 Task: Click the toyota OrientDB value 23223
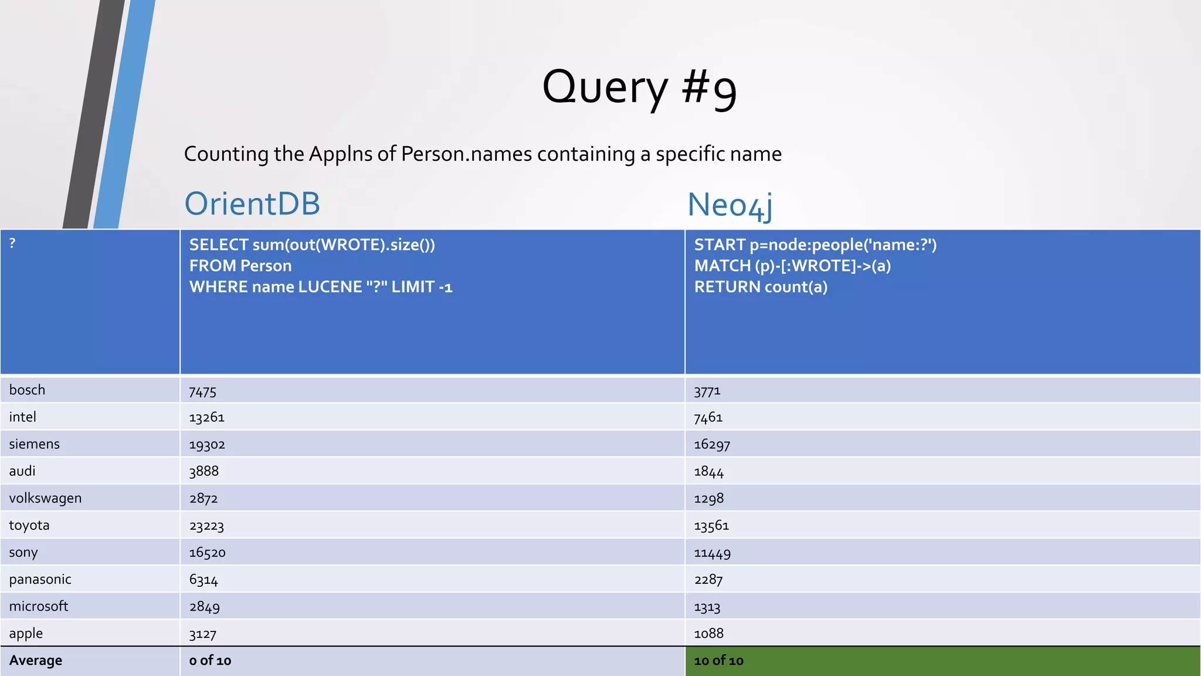[206, 526]
